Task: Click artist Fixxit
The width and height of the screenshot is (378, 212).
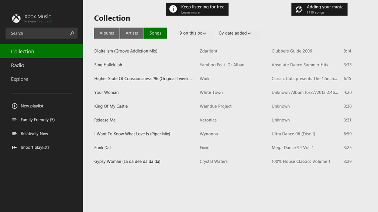Action: click(x=205, y=148)
